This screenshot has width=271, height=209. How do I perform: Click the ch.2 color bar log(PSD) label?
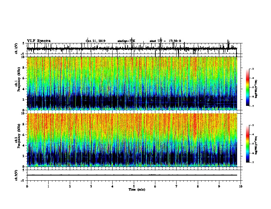256,145
